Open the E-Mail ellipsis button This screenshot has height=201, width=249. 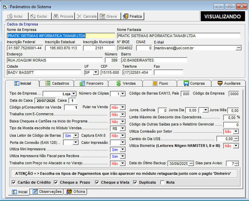(x=238, y=48)
